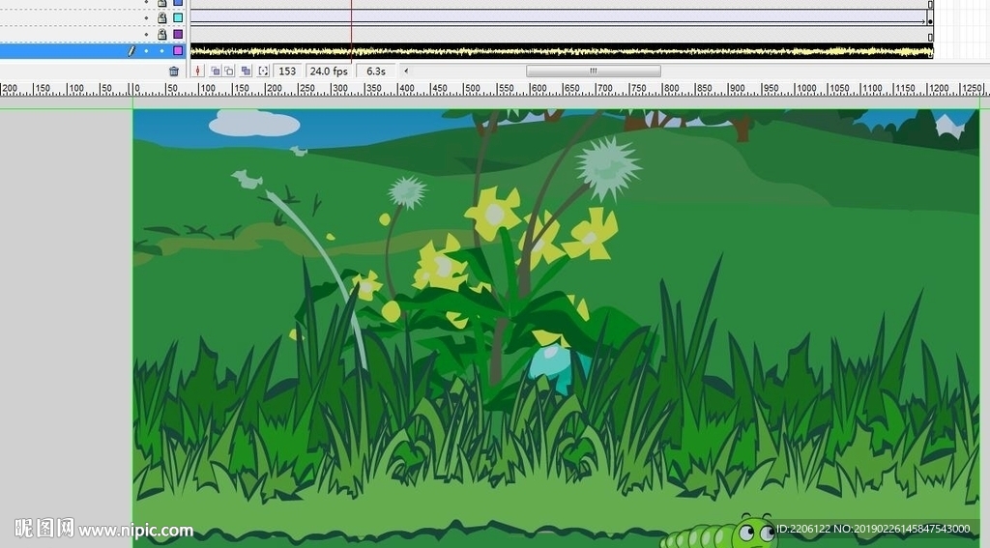
Task: Click the red Center Frame icon
Action: (x=198, y=71)
